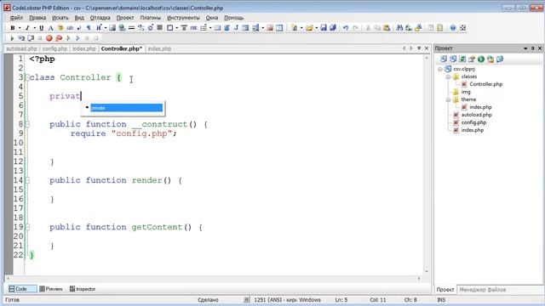Screen dimensions: 545x306
Task: Open the Отладка menu
Action: pos(100,17)
